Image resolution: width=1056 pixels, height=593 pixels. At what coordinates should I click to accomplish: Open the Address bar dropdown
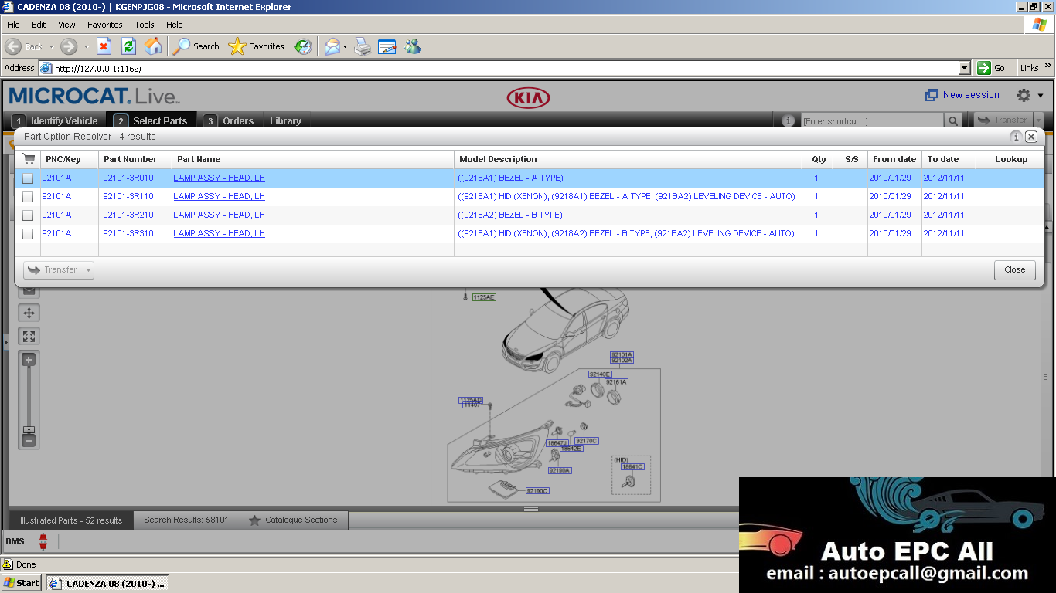(963, 68)
